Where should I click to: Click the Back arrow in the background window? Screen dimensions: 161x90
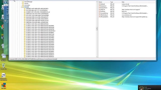(x=5, y=2)
